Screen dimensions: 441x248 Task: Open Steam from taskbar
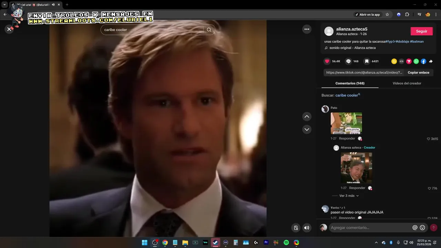(215, 242)
